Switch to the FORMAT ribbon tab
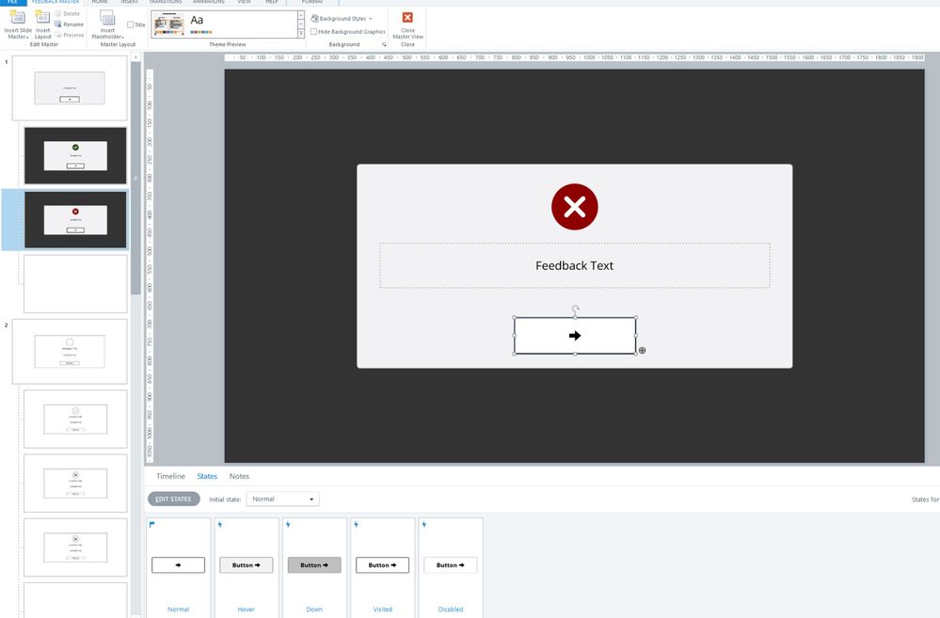940x618 pixels. coord(312,2)
